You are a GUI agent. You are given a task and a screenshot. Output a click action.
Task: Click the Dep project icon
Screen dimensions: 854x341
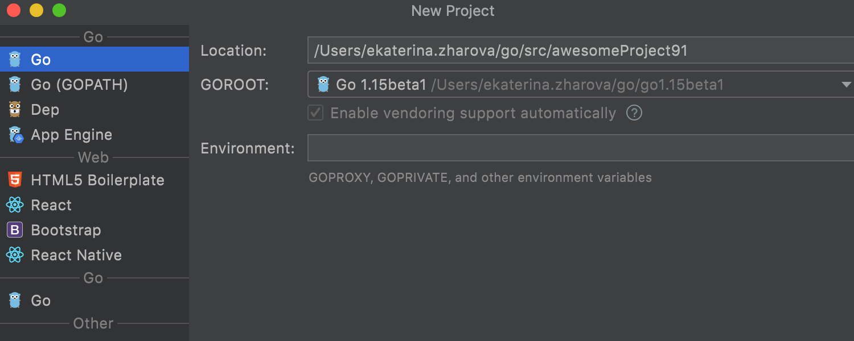[15, 109]
